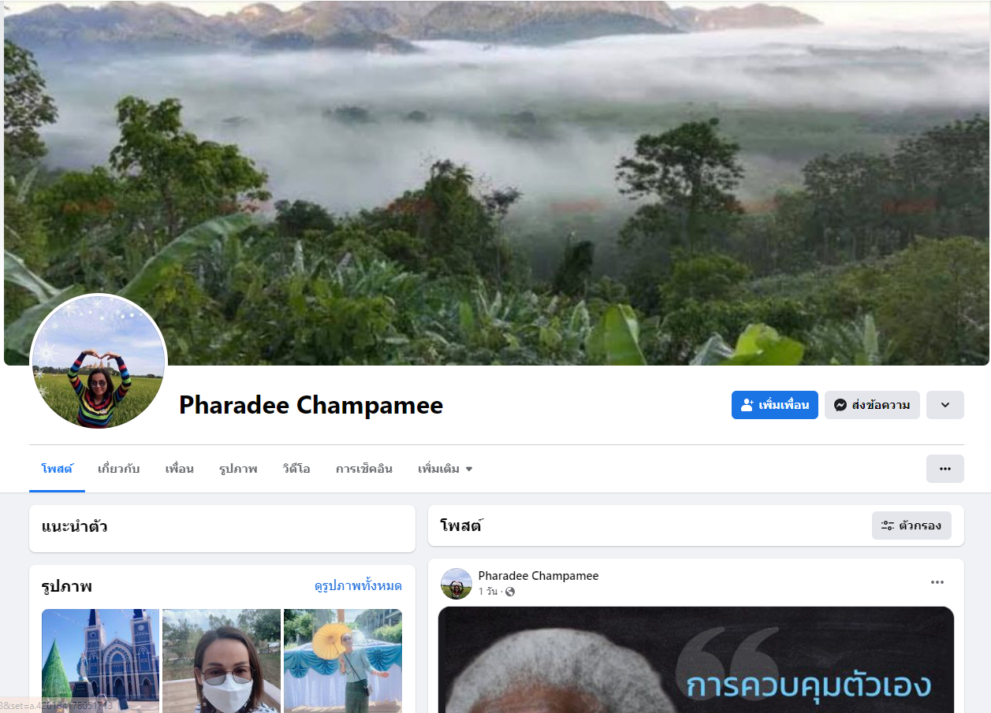
Task: Switch to the เพื่อน tab
Action: tap(179, 469)
